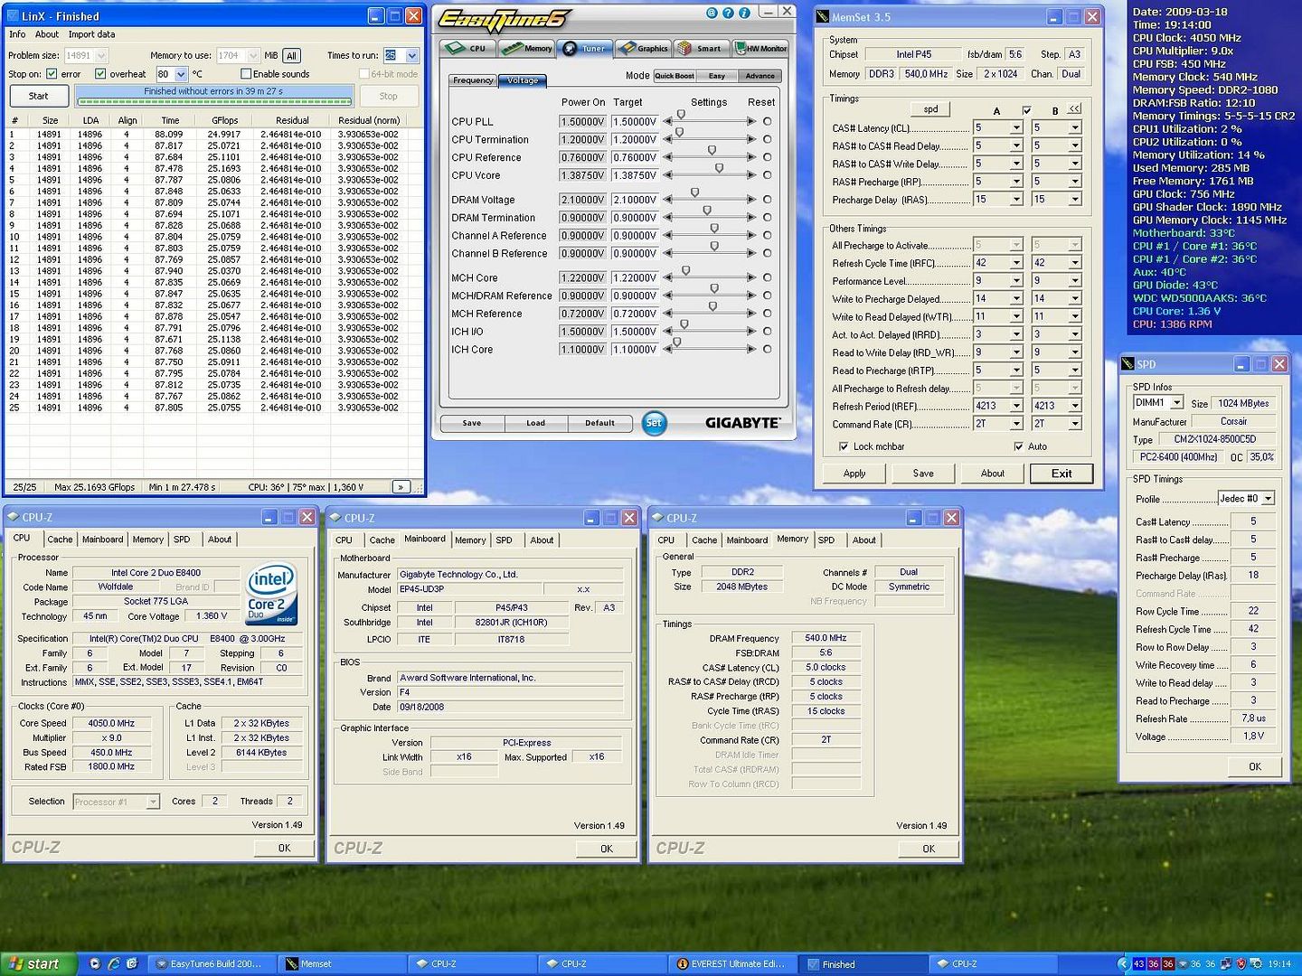This screenshot has width=1302, height=976.
Task: Open the SPD tab in CPU-Z Memory window
Action: point(826,540)
